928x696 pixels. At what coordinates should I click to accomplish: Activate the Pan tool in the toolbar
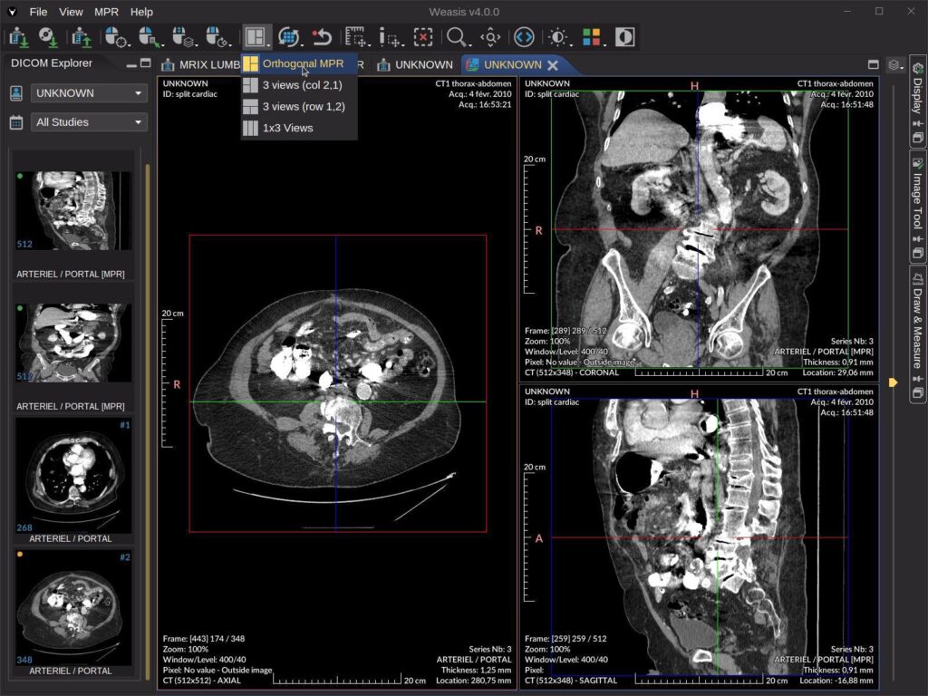tap(489, 37)
